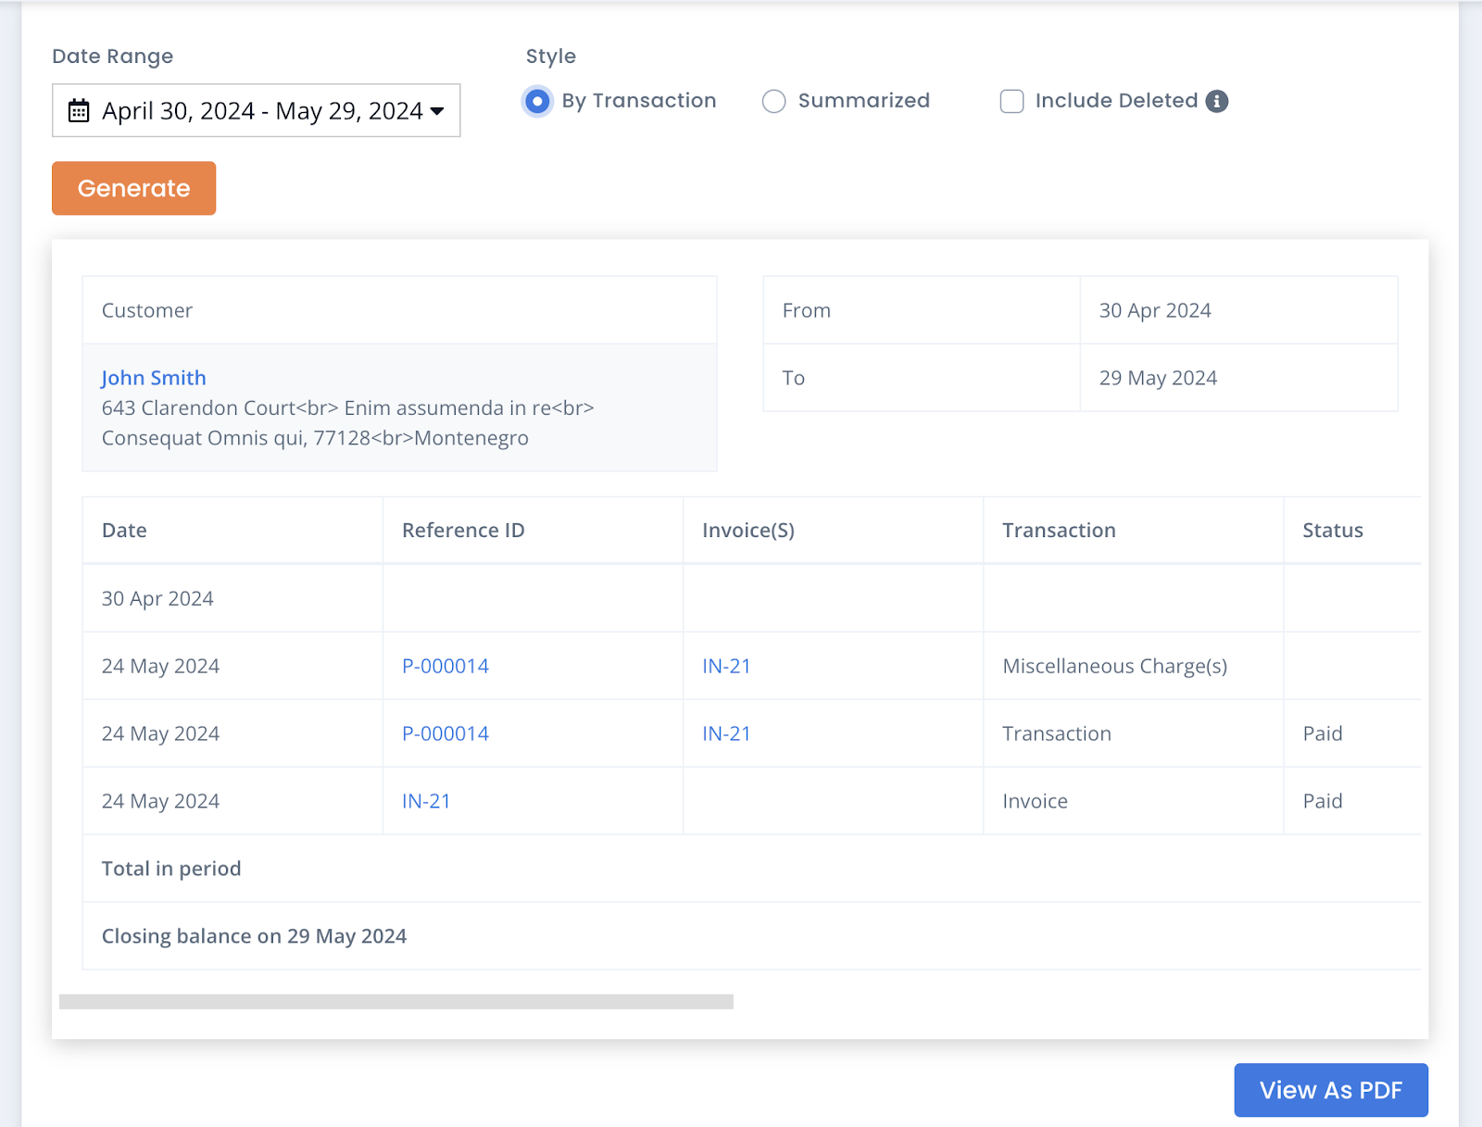The height and width of the screenshot is (1127, 1482).
Task: Open IN-21 invoice in the Transaction Paid row
Action: click(726, 733)
